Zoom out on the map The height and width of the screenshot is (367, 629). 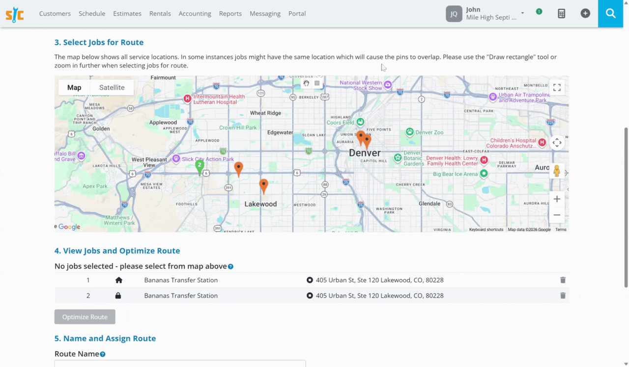[x=557, y=215]
